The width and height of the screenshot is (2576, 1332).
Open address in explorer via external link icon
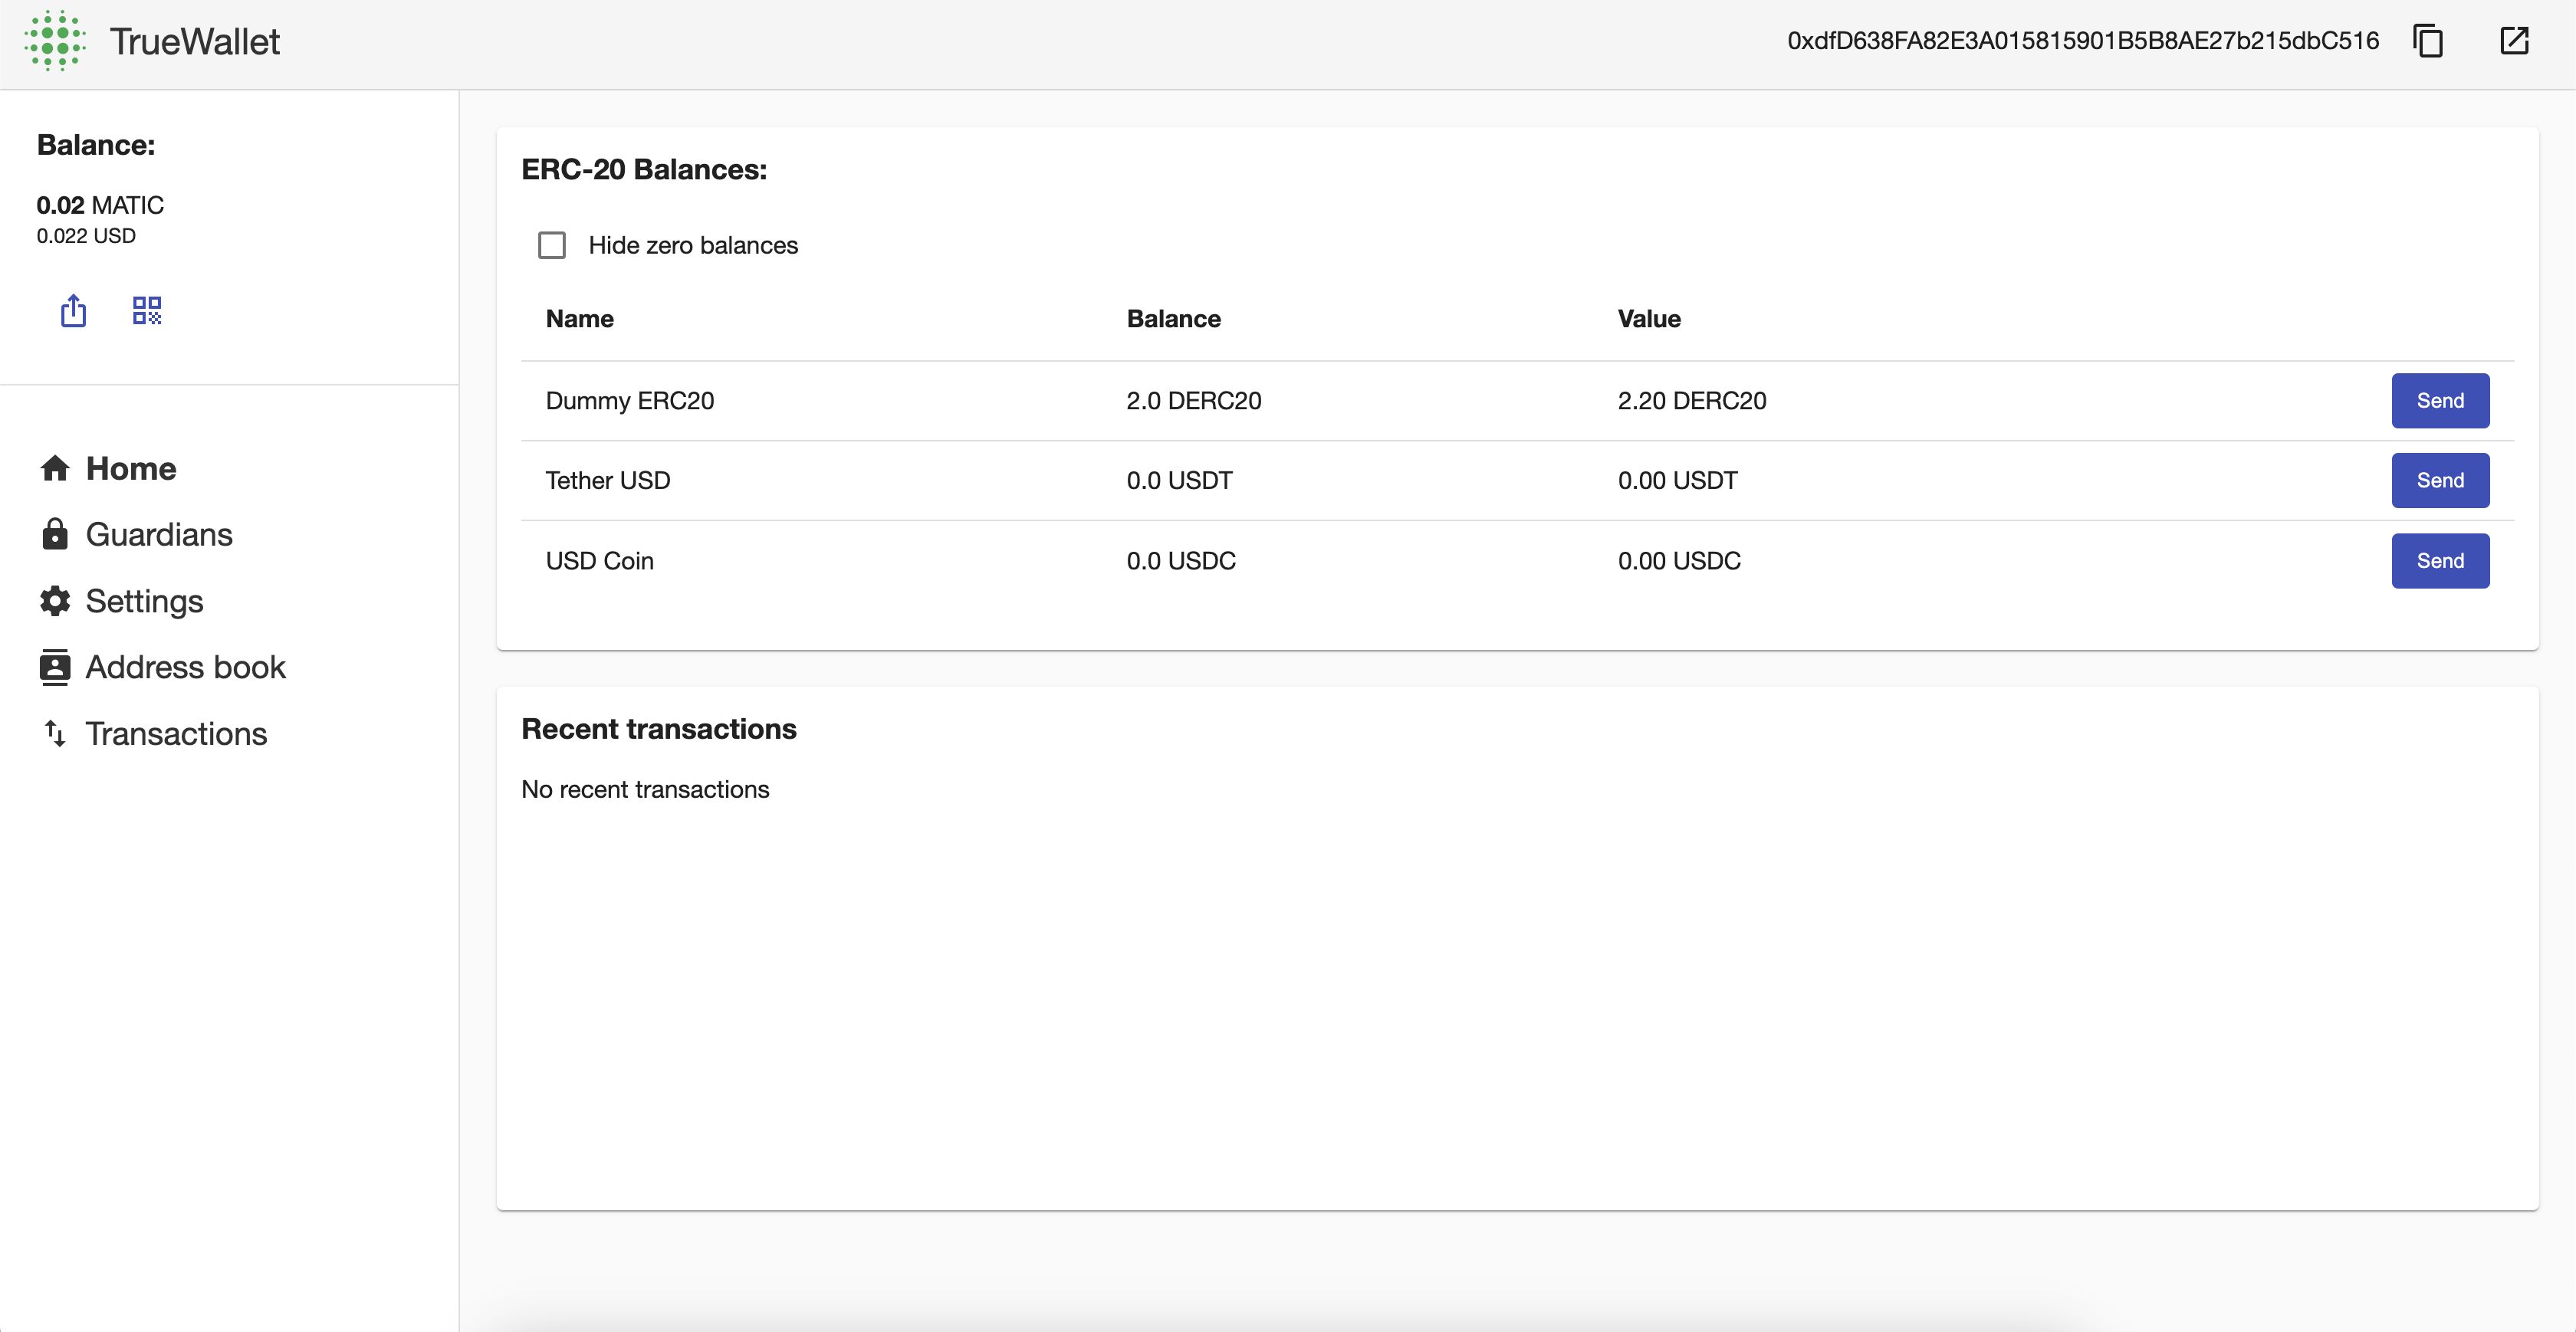[2514, 41]
